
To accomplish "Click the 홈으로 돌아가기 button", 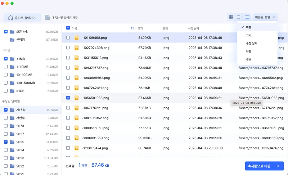I will point(22,17).
